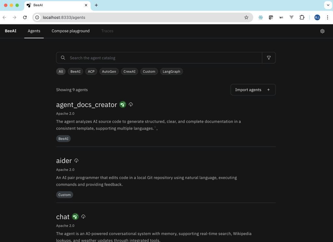
Task: Open the chat agent
Action: tap(63, 217)
